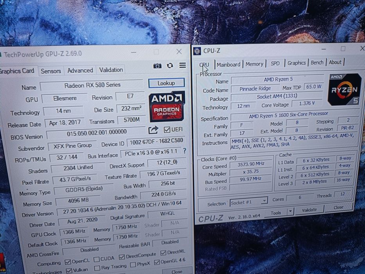Screen dimensions: 365x274
Task: Click the Close button in GPU-Z
Action: [x=177, y=271]
